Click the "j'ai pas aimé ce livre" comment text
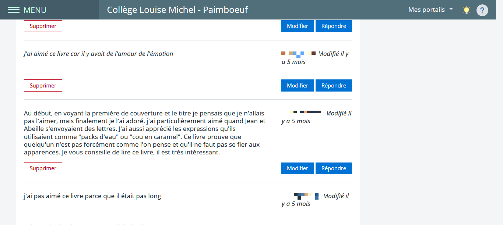This screenshot has height=225, width=503. 92,196
